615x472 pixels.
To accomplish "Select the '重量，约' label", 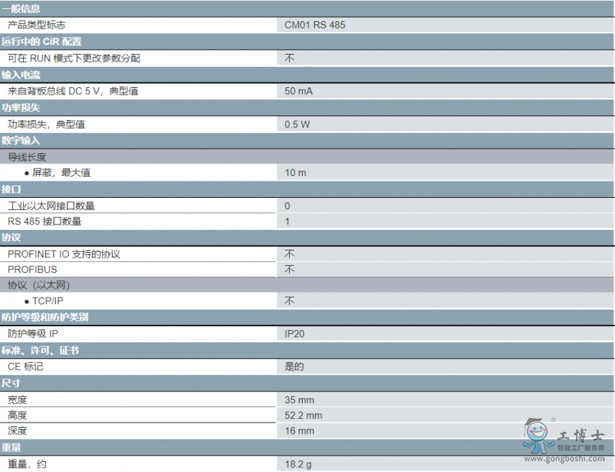I will point(27,464).
